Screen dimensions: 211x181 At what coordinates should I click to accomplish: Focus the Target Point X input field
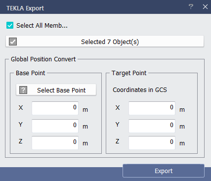pyautogui.click(x=152, y=108)
